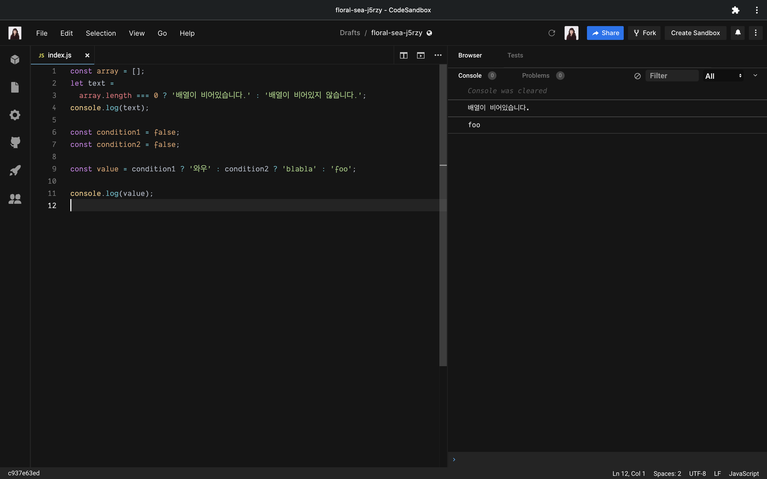
Task: Click the Ln 12, Col 1 status
Action: [x=629, y=473]
